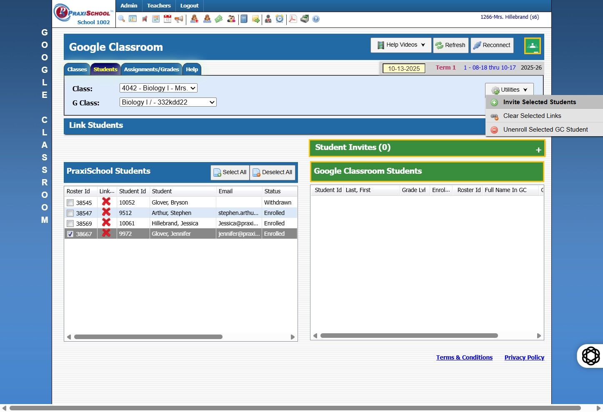Open the blue book toolbar icon
This screenshot has height=412, width=603.
(244, 19)
